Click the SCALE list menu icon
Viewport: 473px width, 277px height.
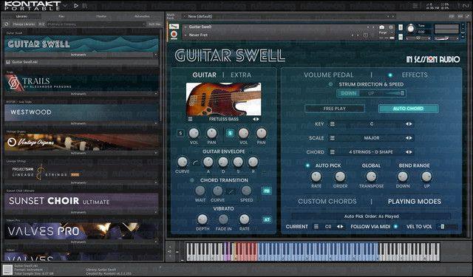pos(332,137)
